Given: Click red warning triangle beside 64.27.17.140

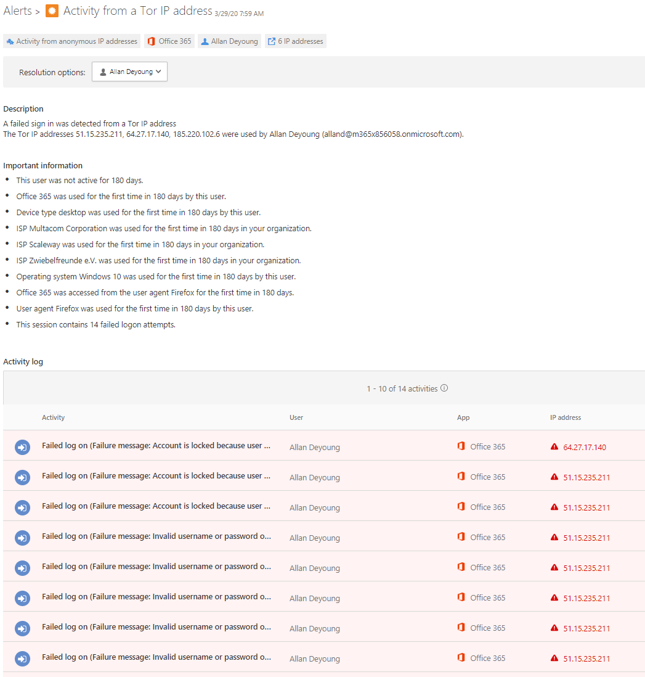Looking at the screenshot, I should click(x=554, y=447).
